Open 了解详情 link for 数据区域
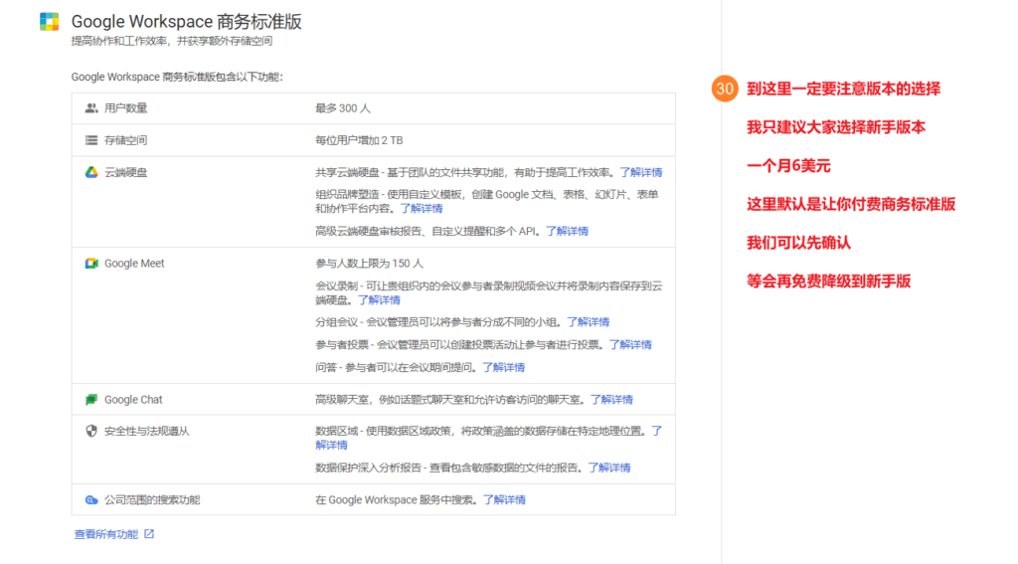The image size is (1018, 564). (x=657, y=431)
